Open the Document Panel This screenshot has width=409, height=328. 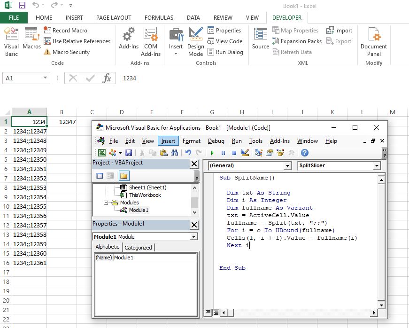click(x=373, y=42)
